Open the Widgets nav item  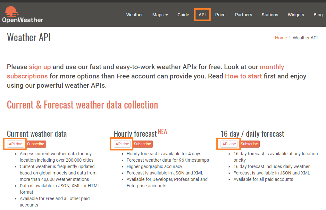click(296, 15)
